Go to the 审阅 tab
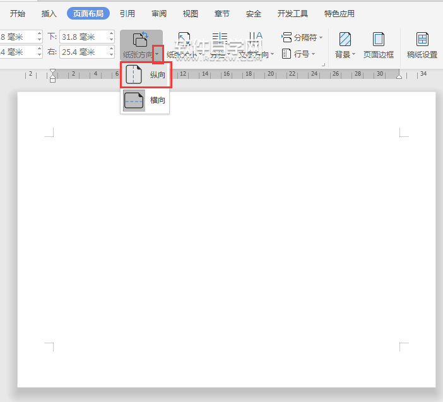Screen dimensions: 443x402 pyautogui.click(x=159, y=13)
